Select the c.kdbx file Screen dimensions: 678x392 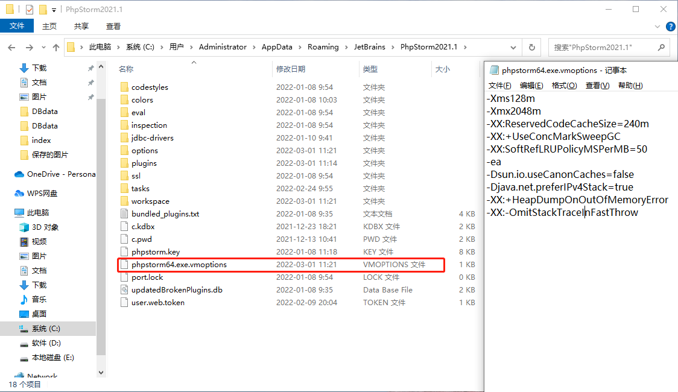click(143, 227)
